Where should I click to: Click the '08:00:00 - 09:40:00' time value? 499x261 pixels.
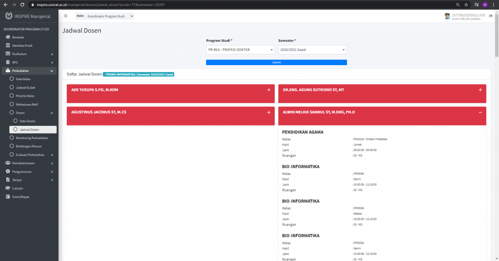365,150
